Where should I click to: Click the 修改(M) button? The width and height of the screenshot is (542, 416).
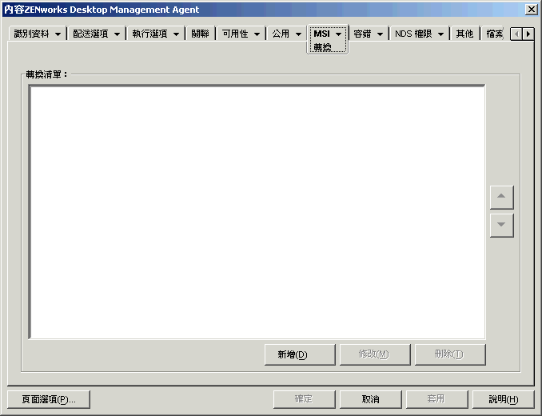pos(375,354)
